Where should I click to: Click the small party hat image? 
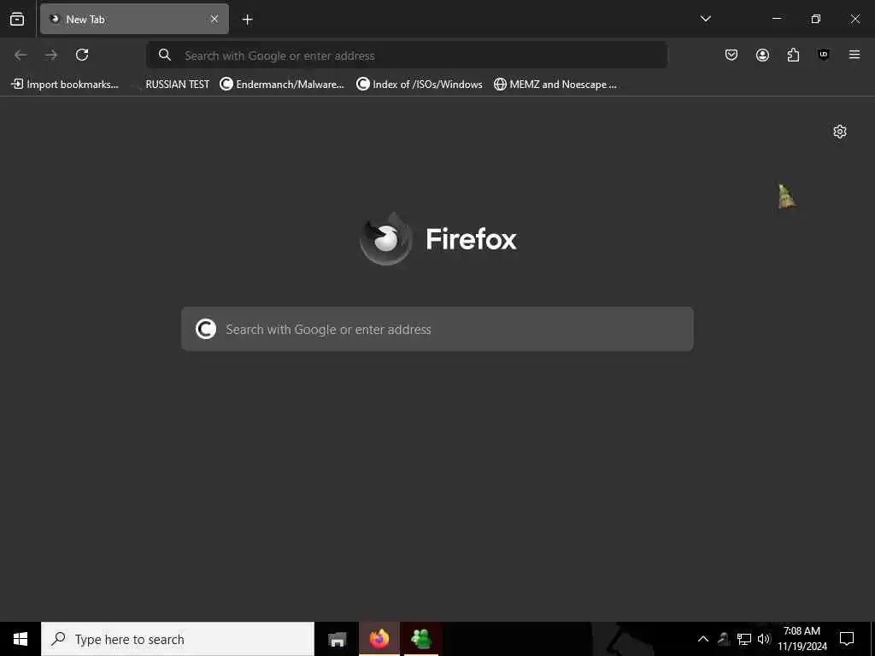point(787,196)
